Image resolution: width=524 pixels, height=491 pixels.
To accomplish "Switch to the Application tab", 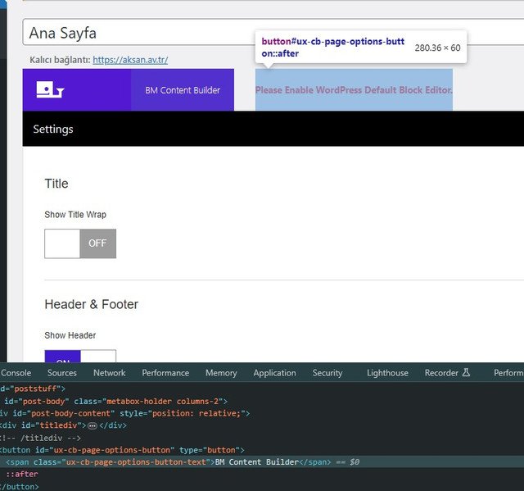I will (274, 373).
